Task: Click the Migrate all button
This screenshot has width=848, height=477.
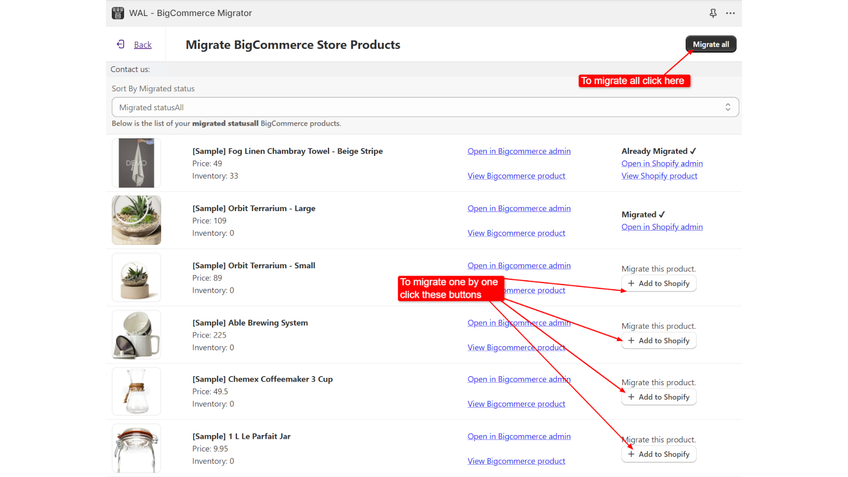Action: tap(711, 44)
